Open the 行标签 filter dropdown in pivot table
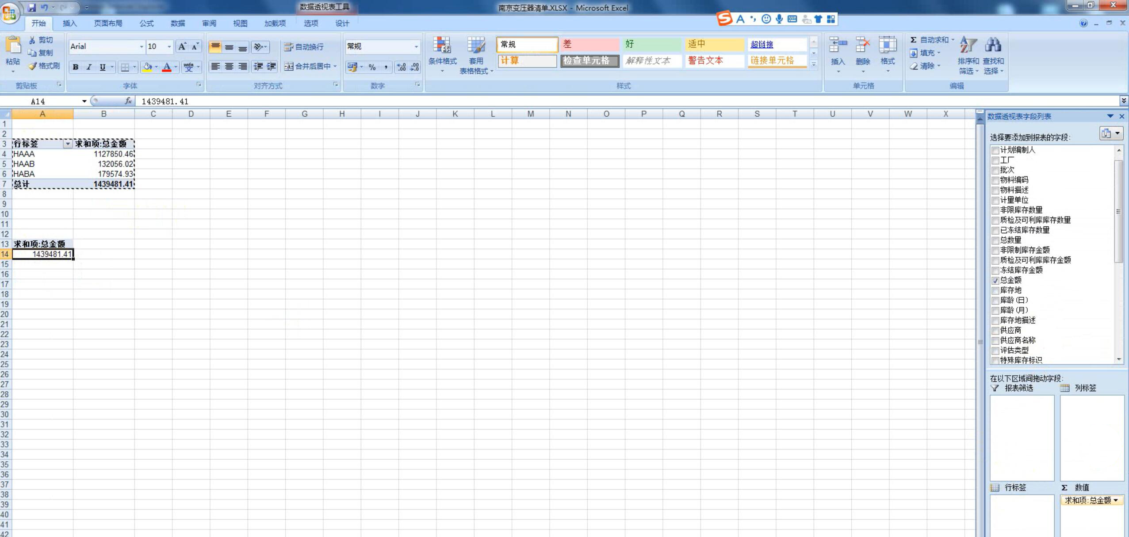The image size is (1129, 537). (68, 144)
